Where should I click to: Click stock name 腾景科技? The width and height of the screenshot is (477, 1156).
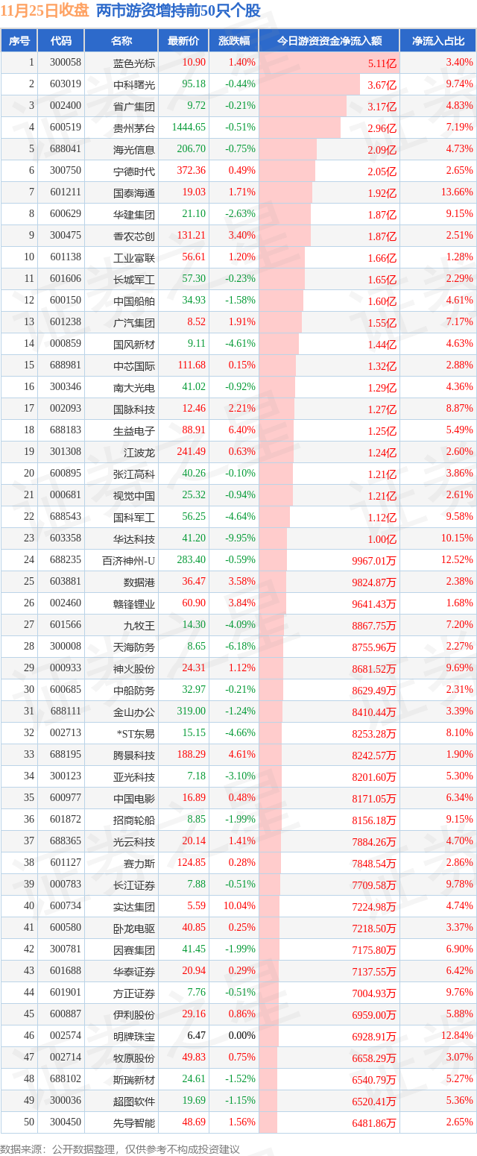pyautogui.click(x=134, y=755)
